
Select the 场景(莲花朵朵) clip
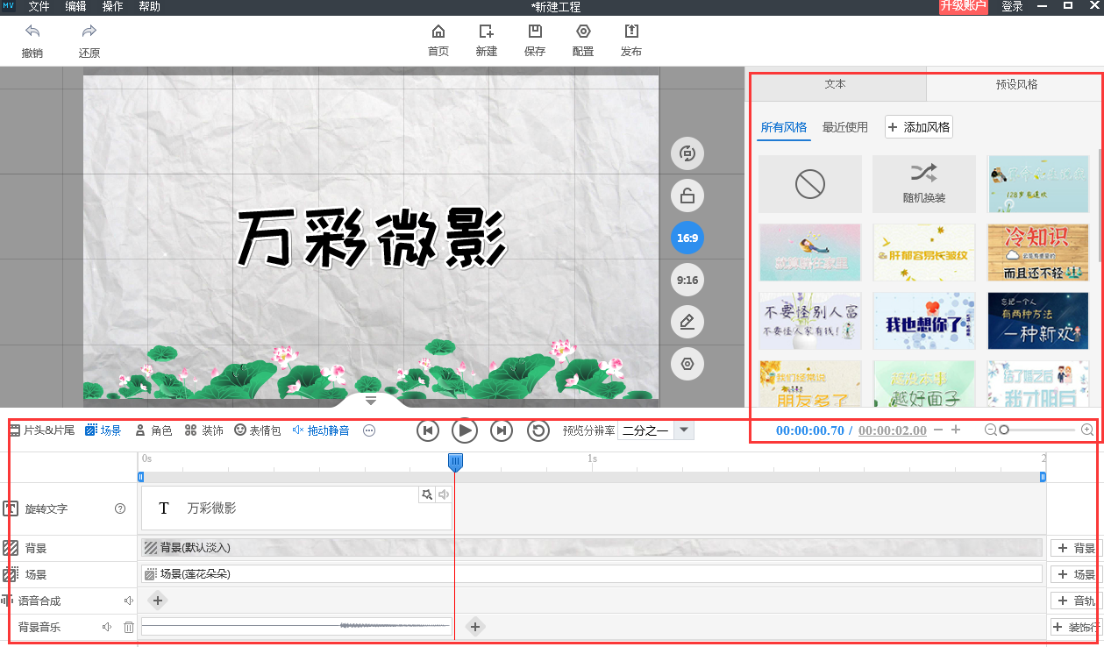pyautogui.click(x=592, y=574)
